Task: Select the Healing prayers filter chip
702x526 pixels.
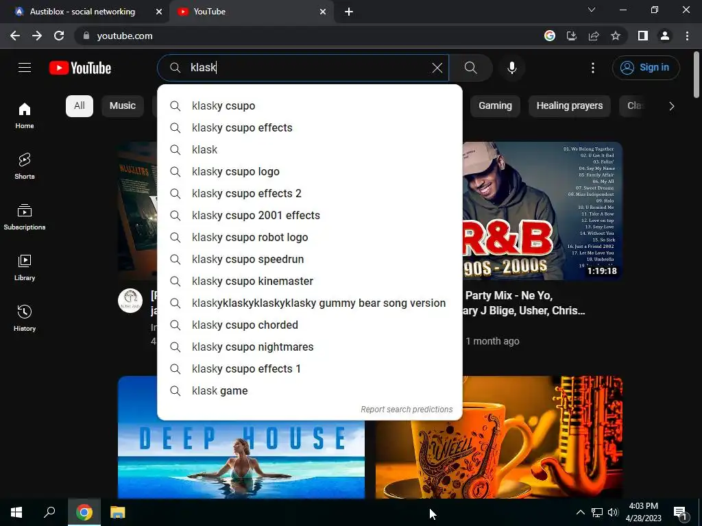Action: point(570,106)
